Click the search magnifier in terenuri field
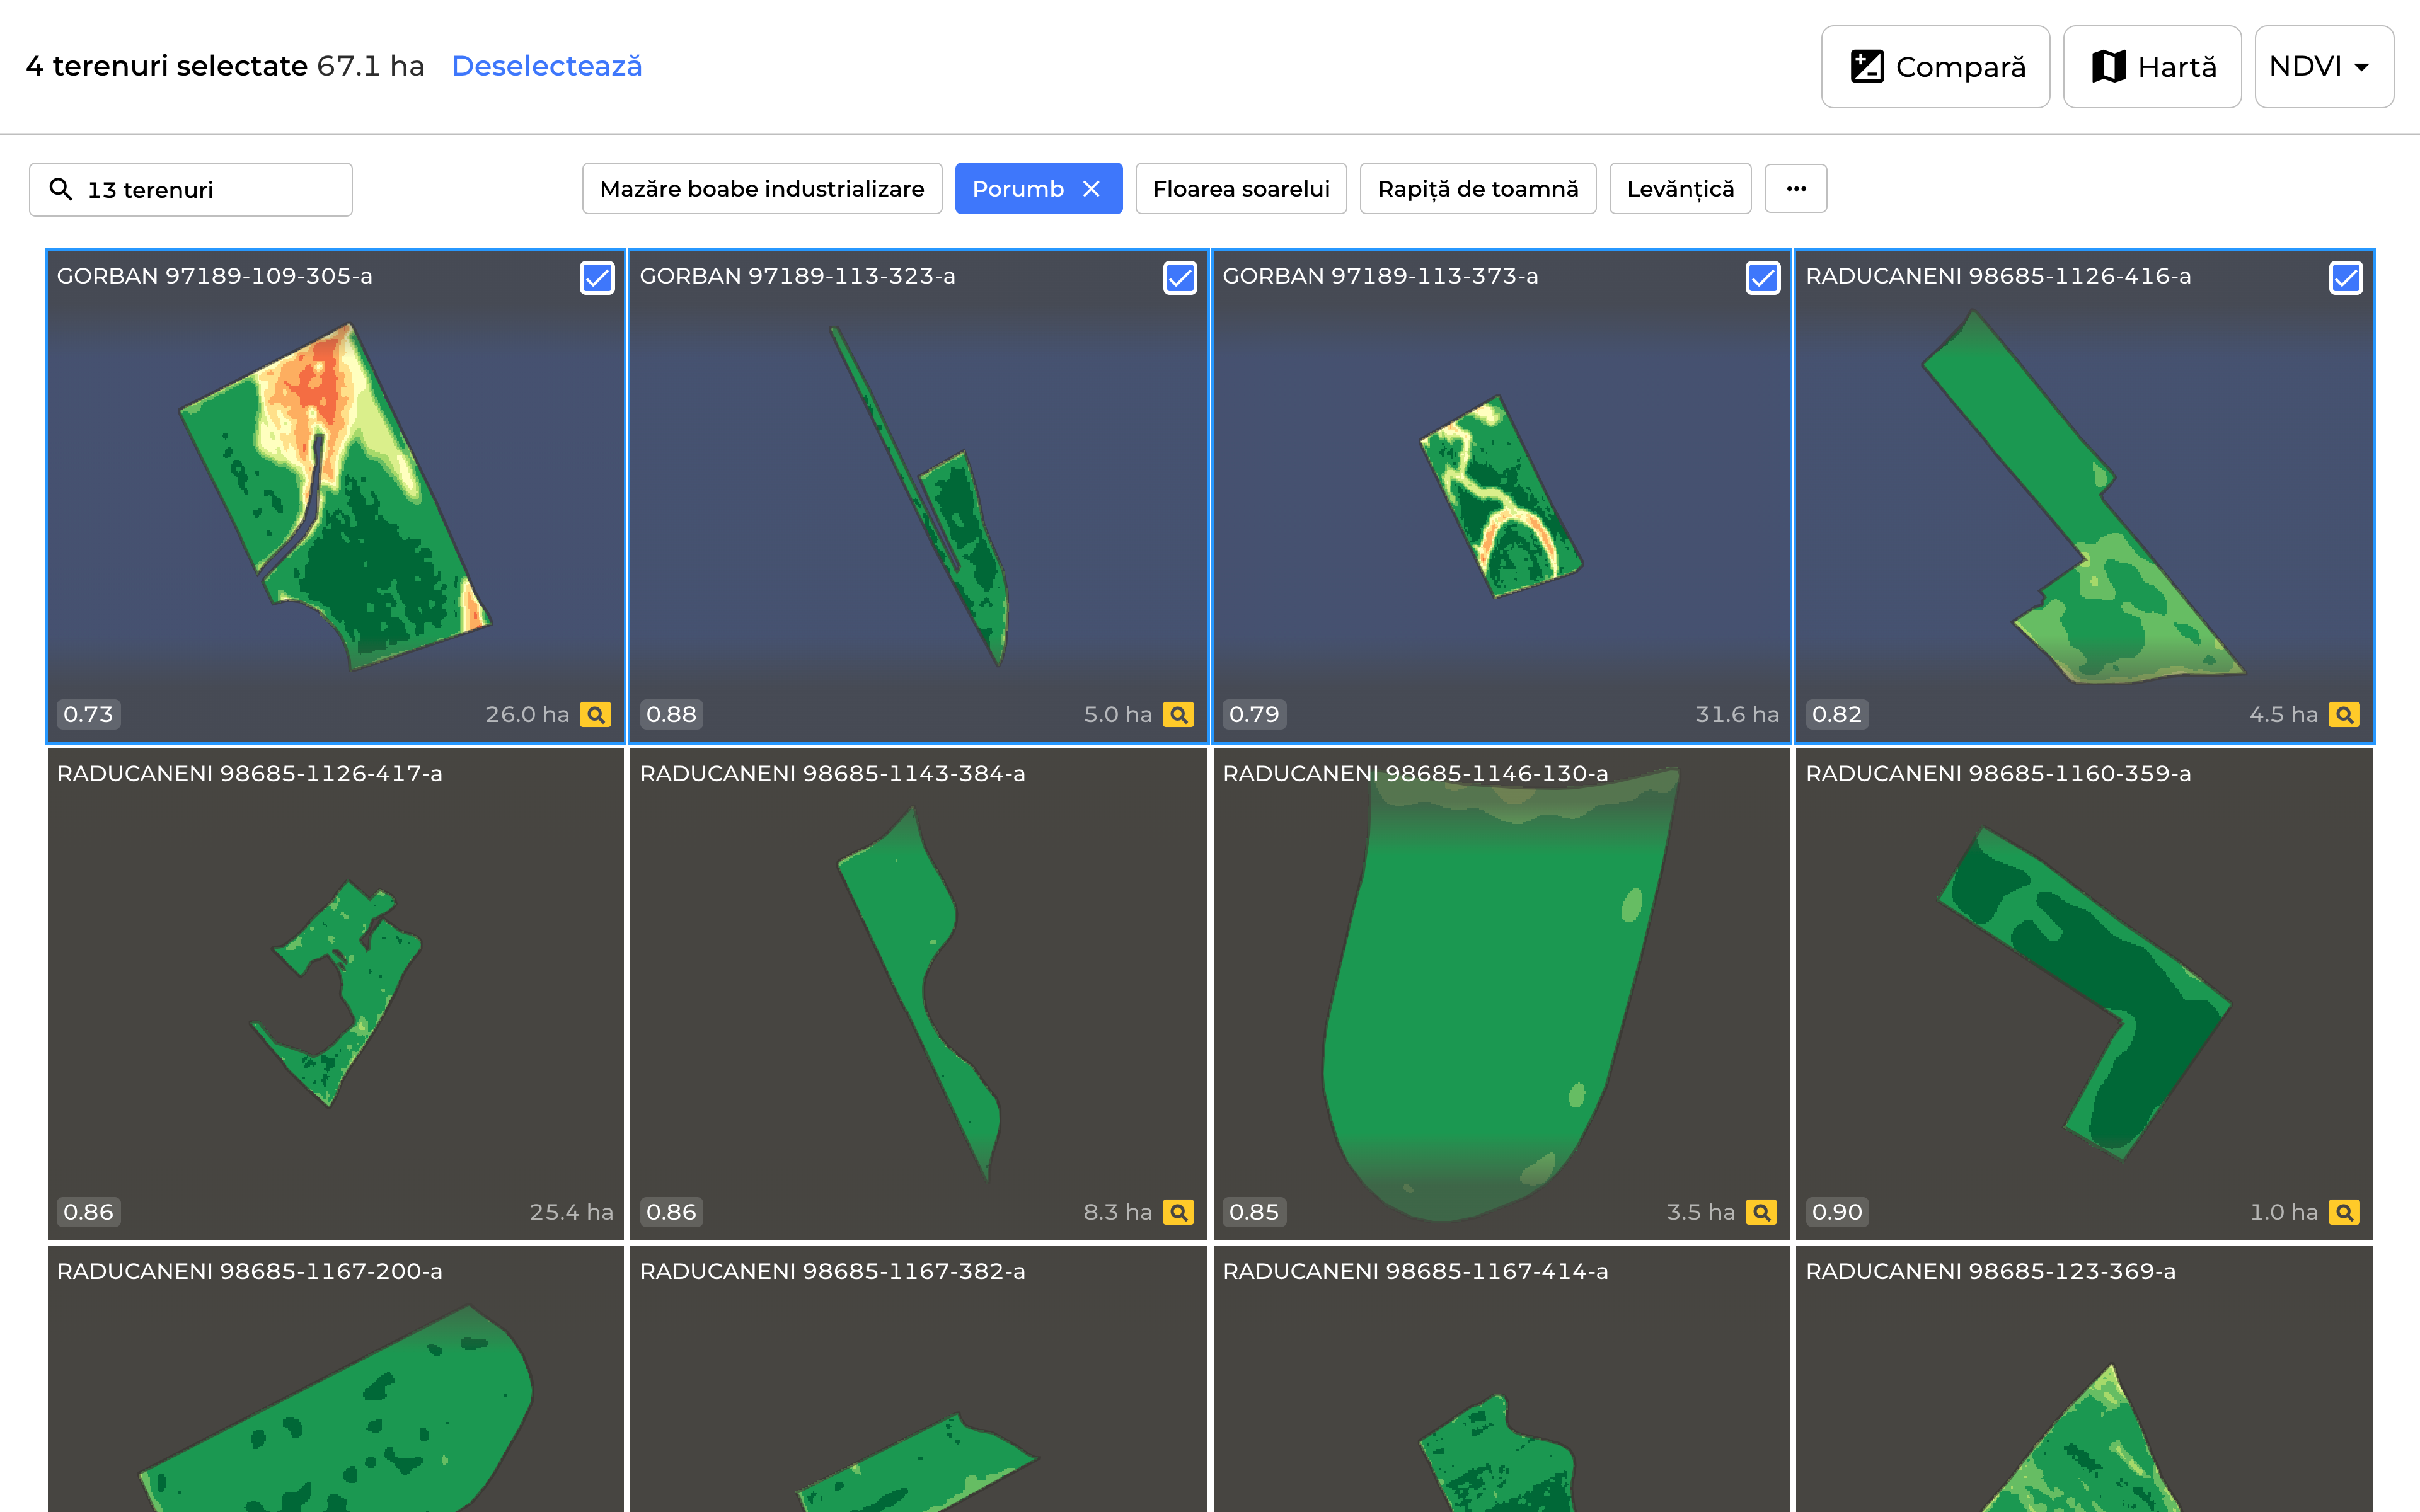2420x1512 pixels. tap(61, 189)
